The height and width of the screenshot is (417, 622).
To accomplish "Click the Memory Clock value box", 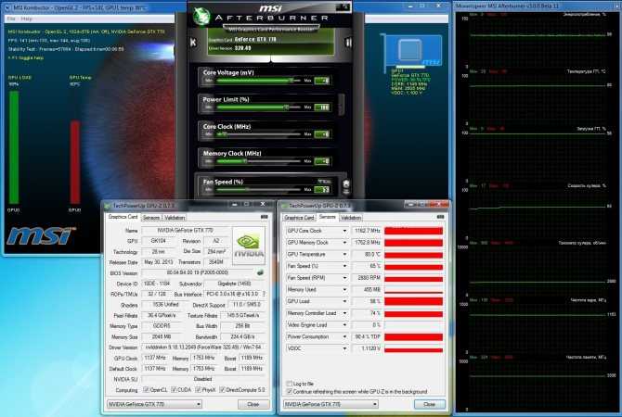I will point(322,161).
